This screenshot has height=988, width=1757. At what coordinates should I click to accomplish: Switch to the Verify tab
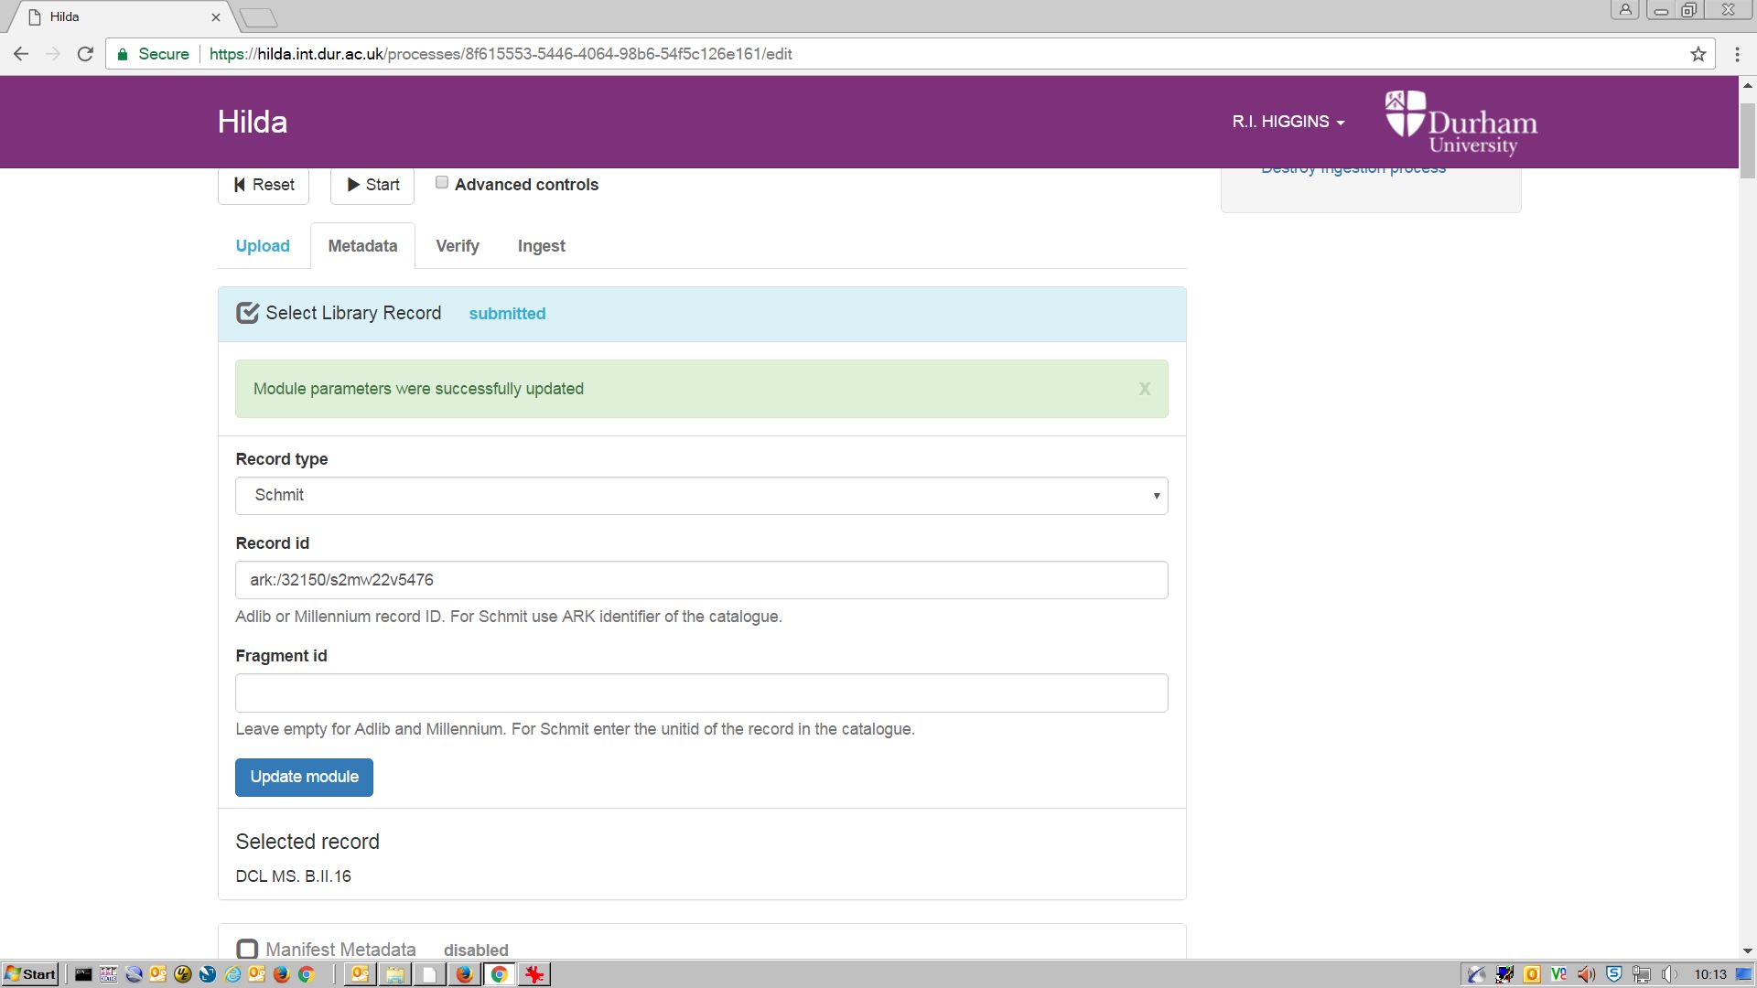[457, 246]
